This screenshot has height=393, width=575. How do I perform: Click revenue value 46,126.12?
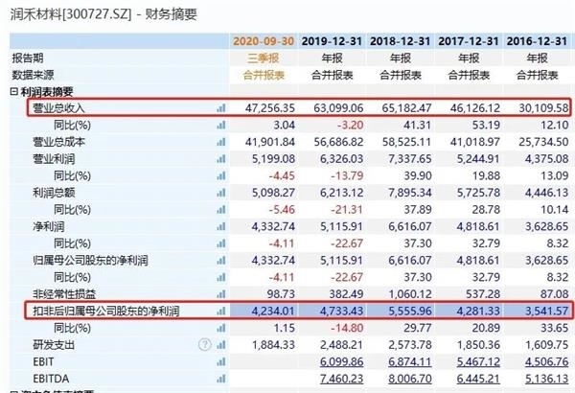[475, 108]
